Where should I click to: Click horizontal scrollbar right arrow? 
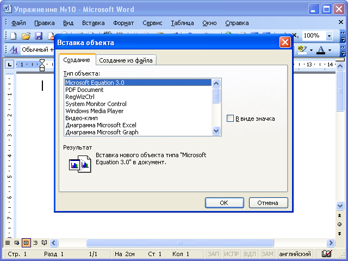pyautogui.click(x=331, y=243)
